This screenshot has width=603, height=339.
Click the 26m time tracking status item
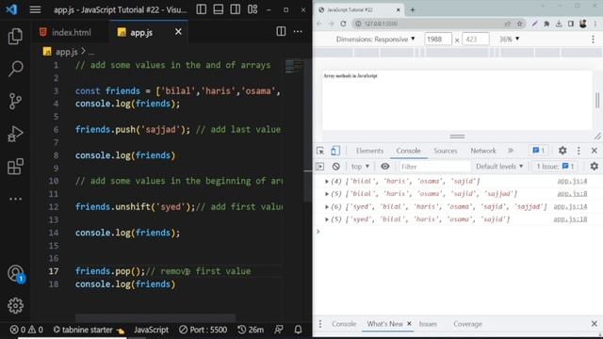point(251,330)
